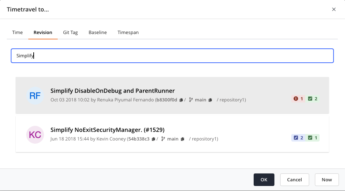The height and width of the screenshot is (191, 345).
Task: Select the Timespan tab
Action: (x=128, y=32)
